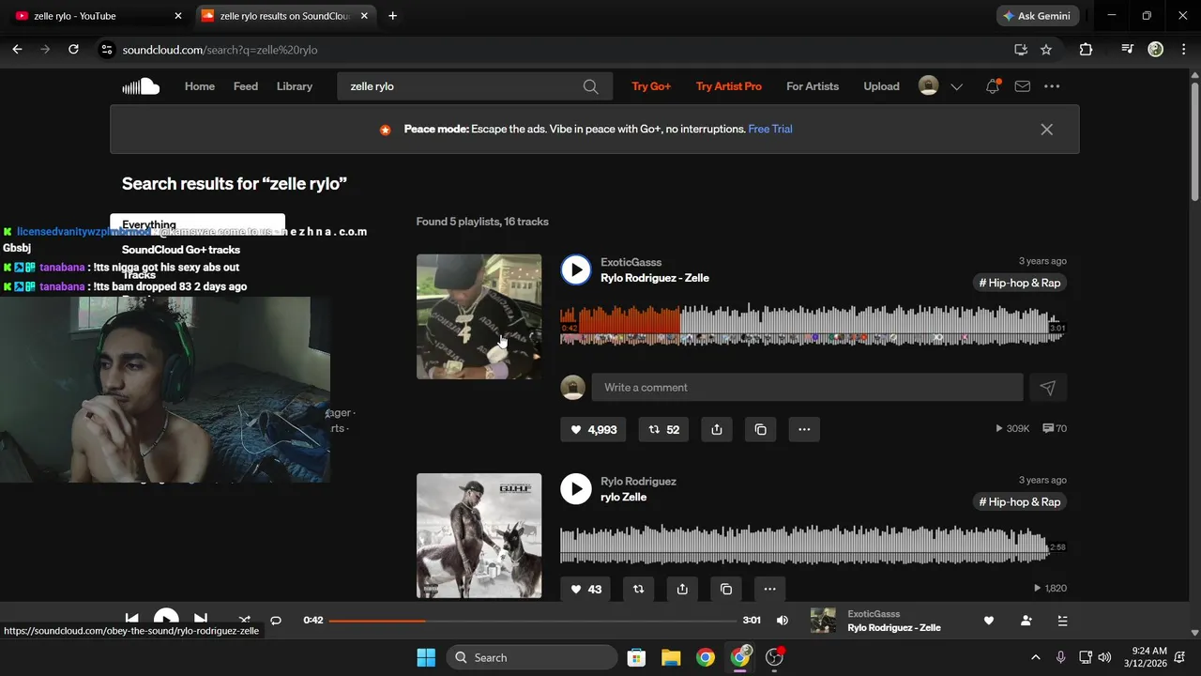Click taskbar Search box
The width and height of the screenshot is (1201, 676).
point(532,657)
